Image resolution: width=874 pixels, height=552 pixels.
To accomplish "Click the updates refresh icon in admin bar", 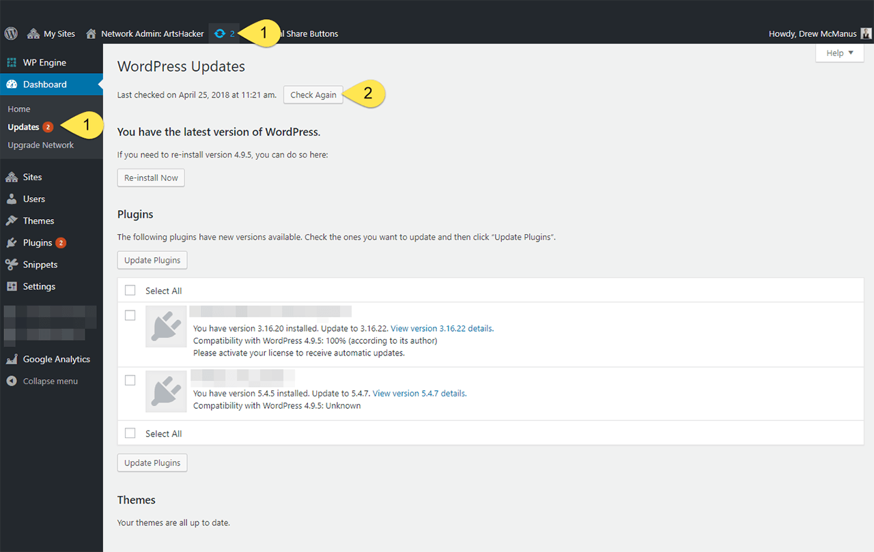I will [220, 33].
